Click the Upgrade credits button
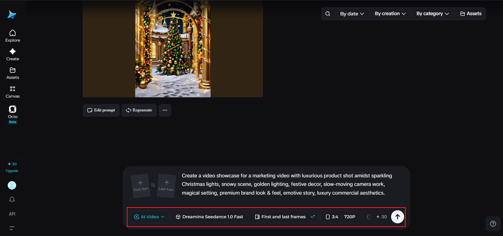 pos(12,167)
